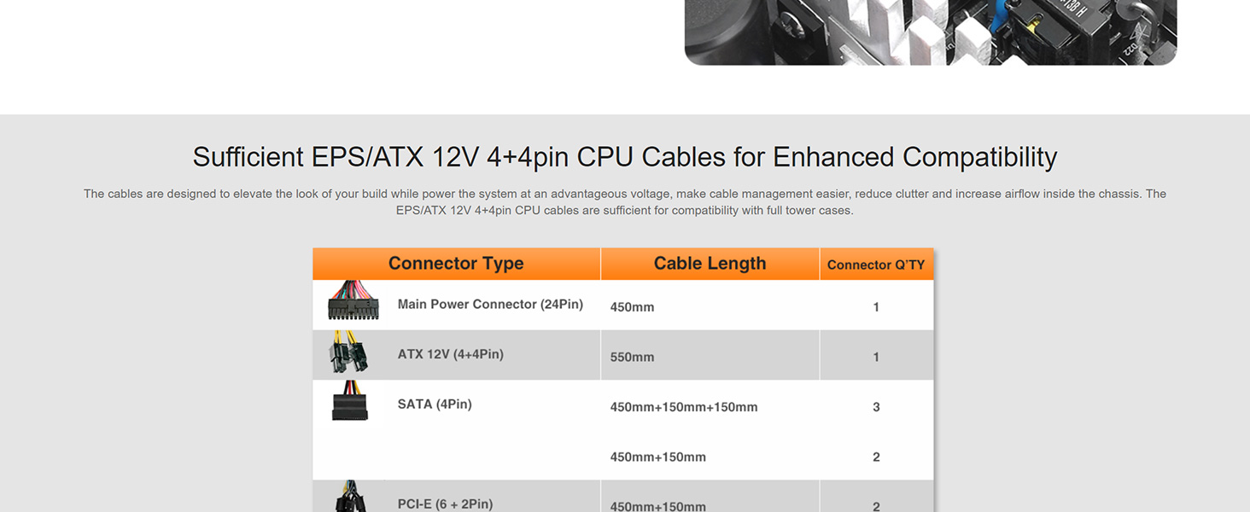This screenshot has width=1250, height=512.
Task: Click the SATA row's 450mm+150mm cable length
Action: click(657, 457)
